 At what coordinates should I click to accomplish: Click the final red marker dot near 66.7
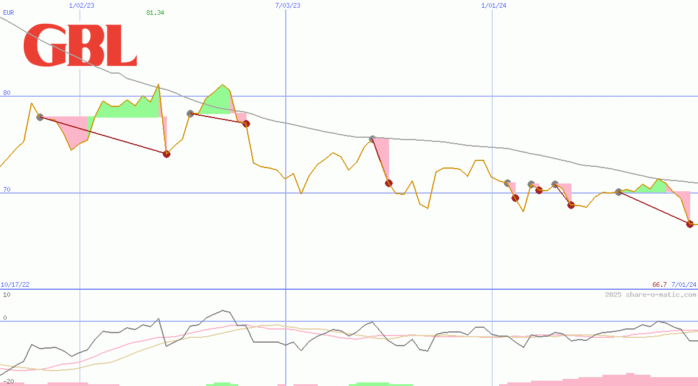(x=690, y=224)
